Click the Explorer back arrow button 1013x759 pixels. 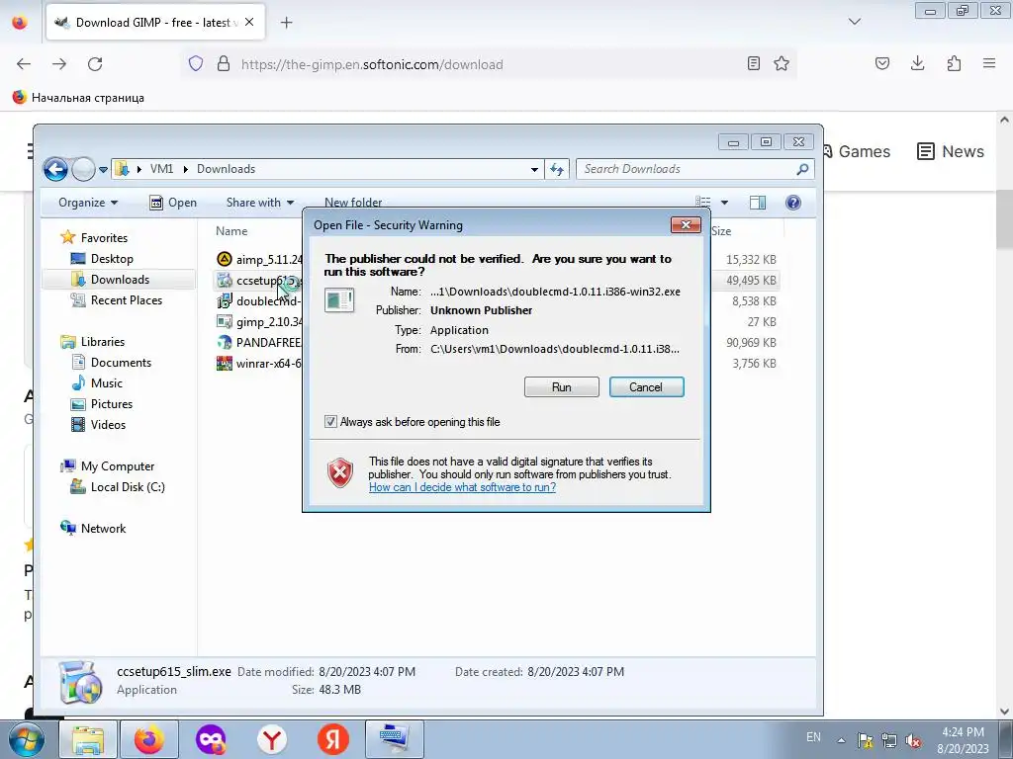[55, 169]
